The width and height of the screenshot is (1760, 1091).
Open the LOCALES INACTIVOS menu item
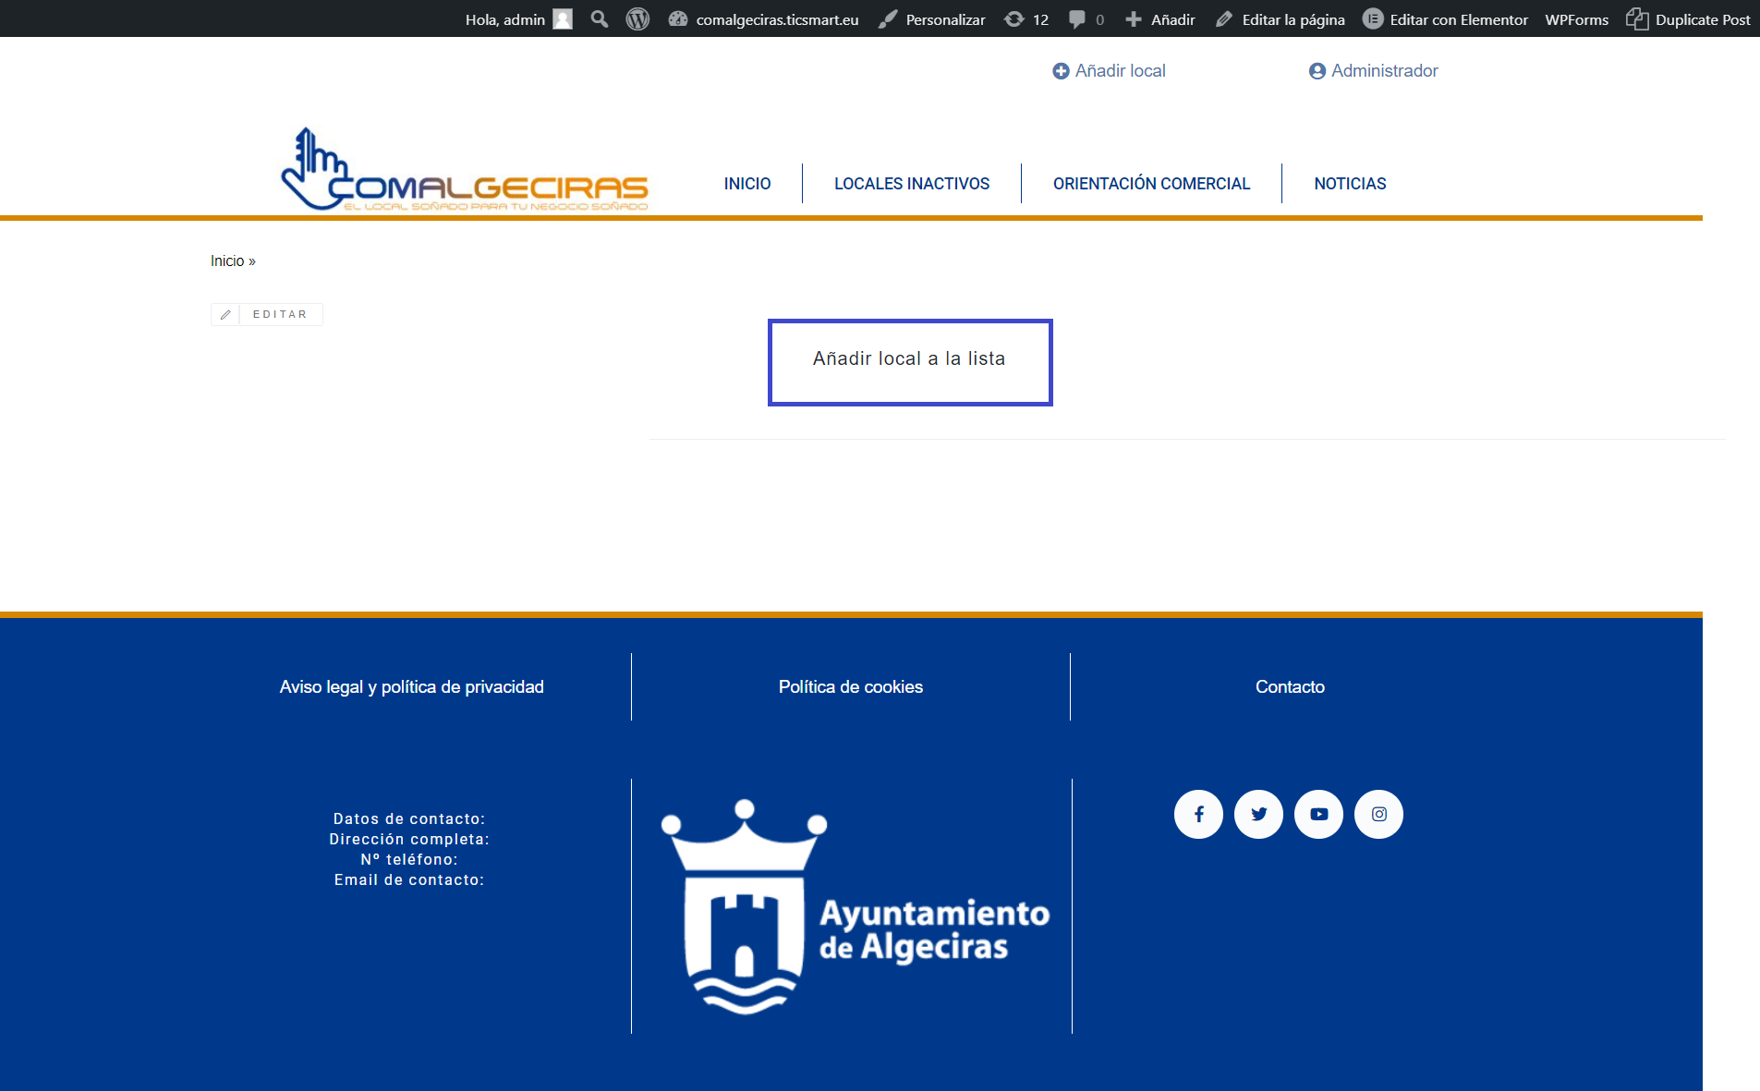pyautogui.click(x=911, y=184)
